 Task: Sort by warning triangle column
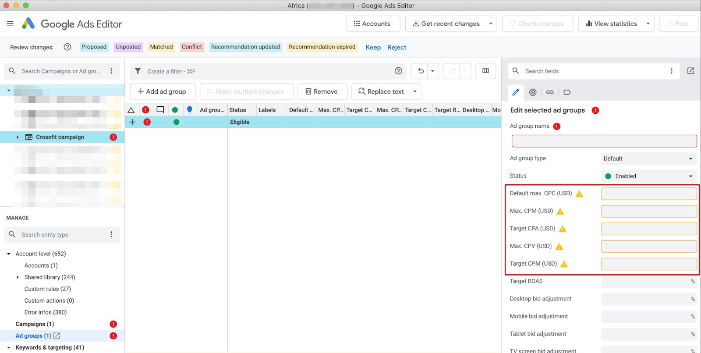pos(131,110)
